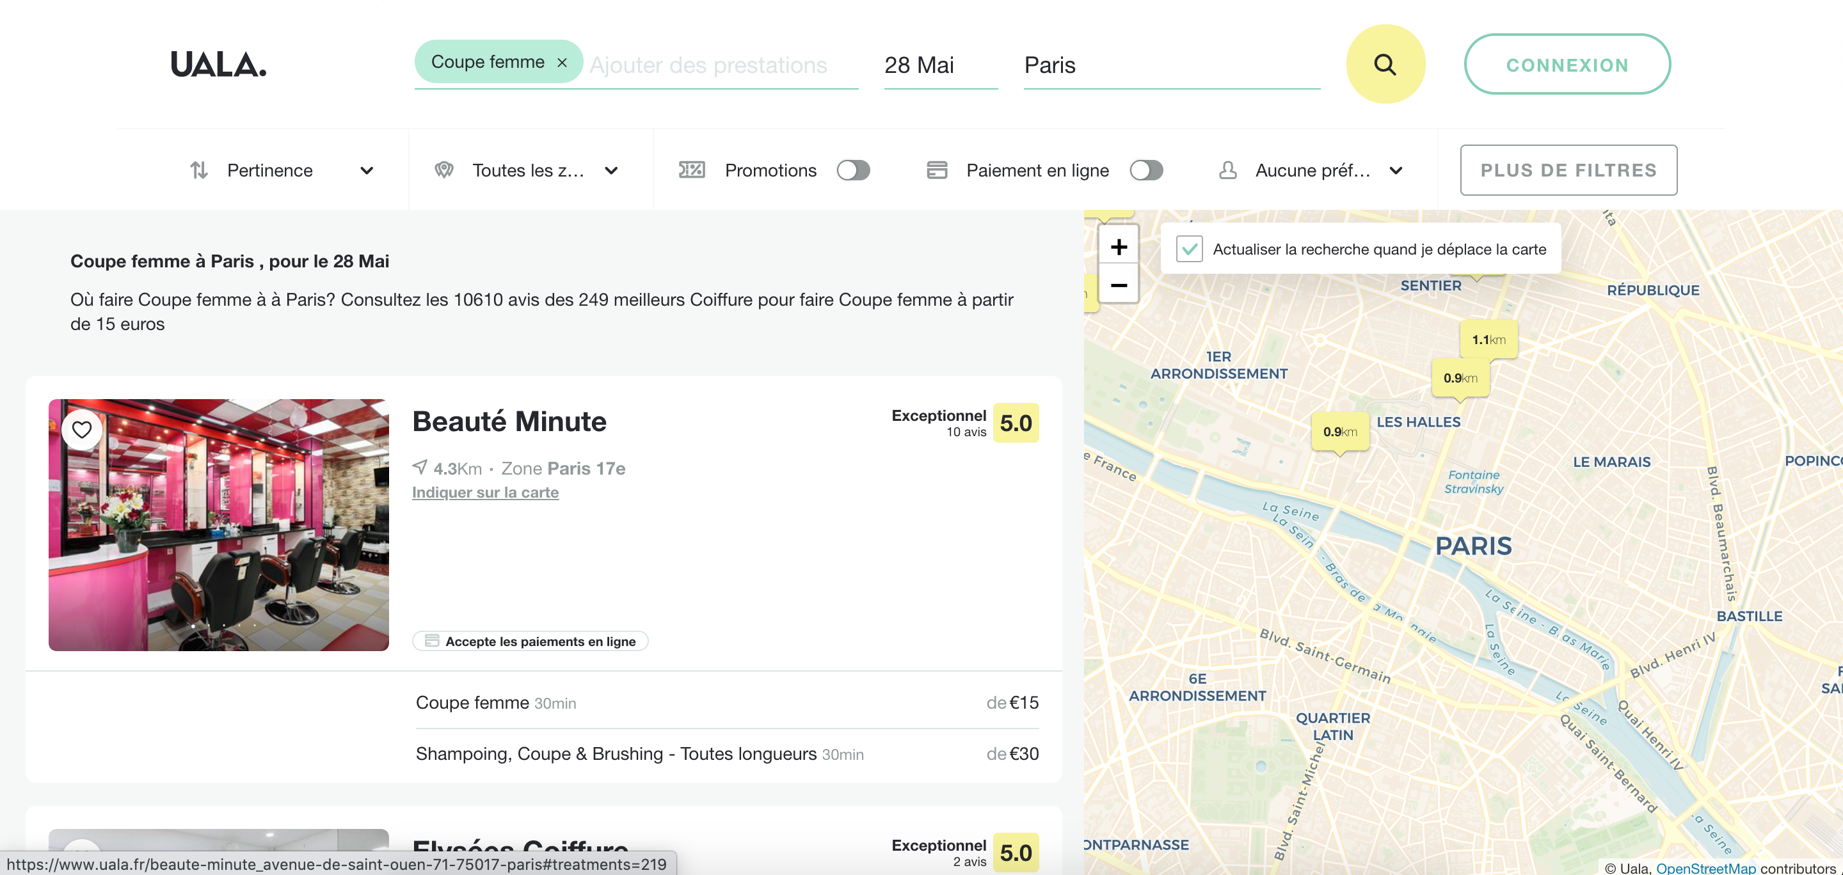Viewport: 1843px width, 875px height.
Task: Zoom out on the map
Action: (x=1118, y=285)
